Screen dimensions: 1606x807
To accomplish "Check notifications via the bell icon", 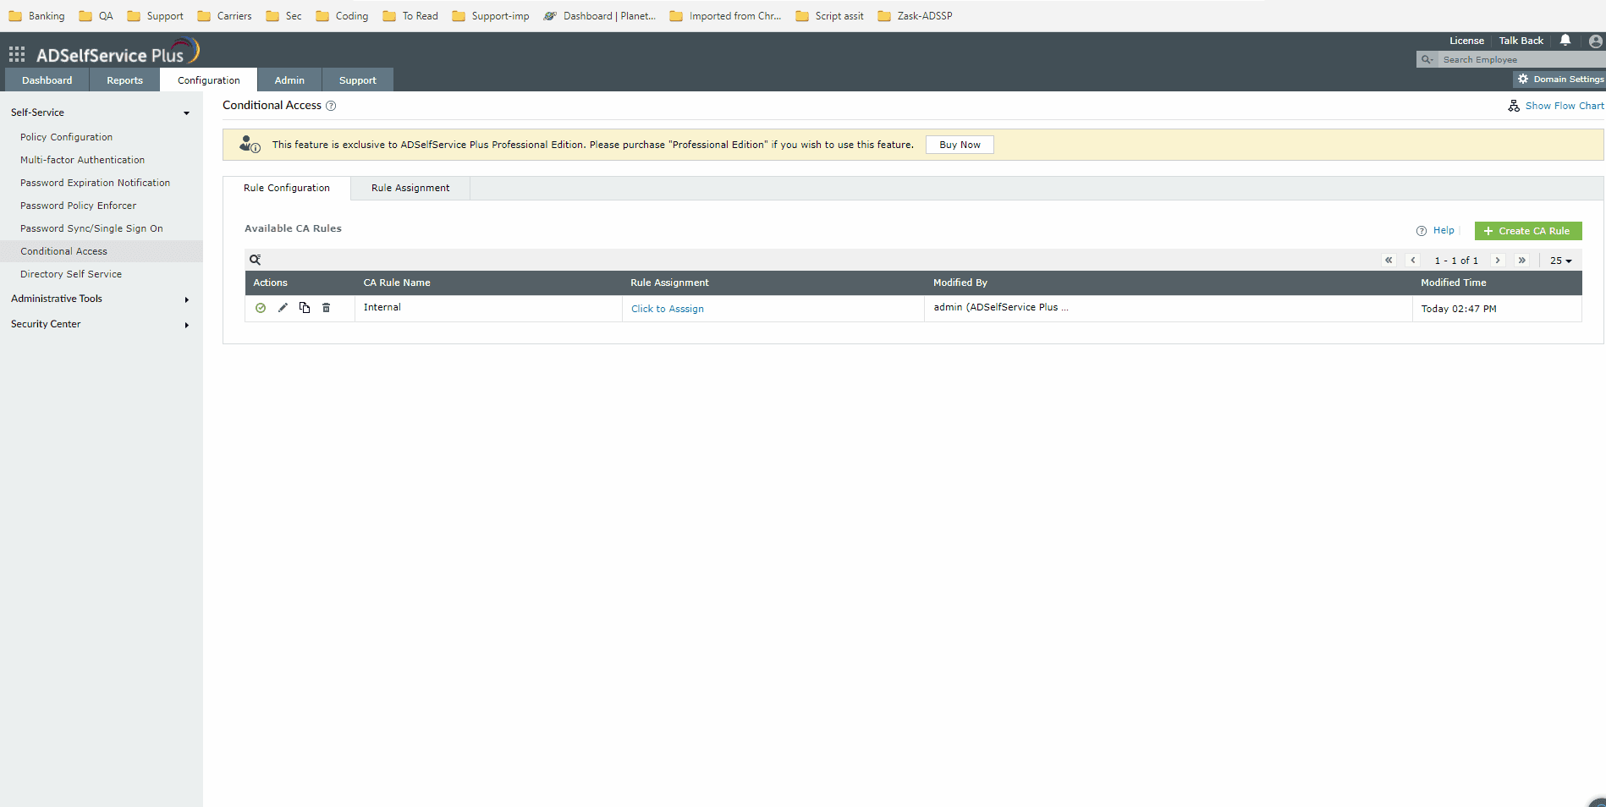I will tap(1565, 40).
